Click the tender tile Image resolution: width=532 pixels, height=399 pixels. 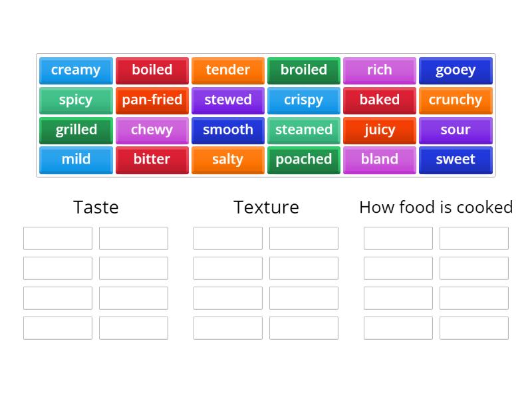coord(227,70)
